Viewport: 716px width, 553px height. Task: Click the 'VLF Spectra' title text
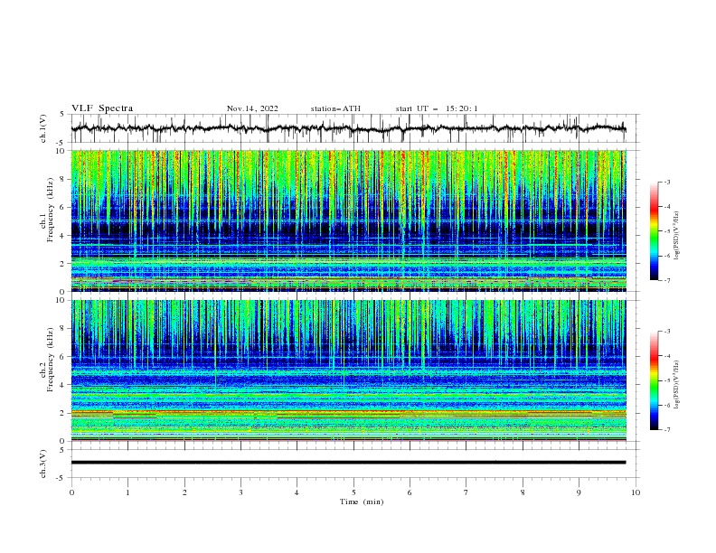102,108
